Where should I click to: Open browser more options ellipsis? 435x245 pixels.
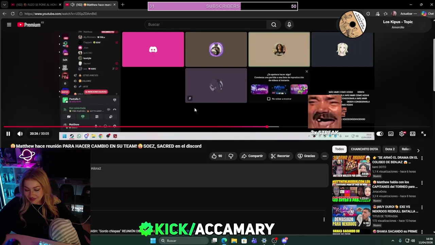[415, 14]
